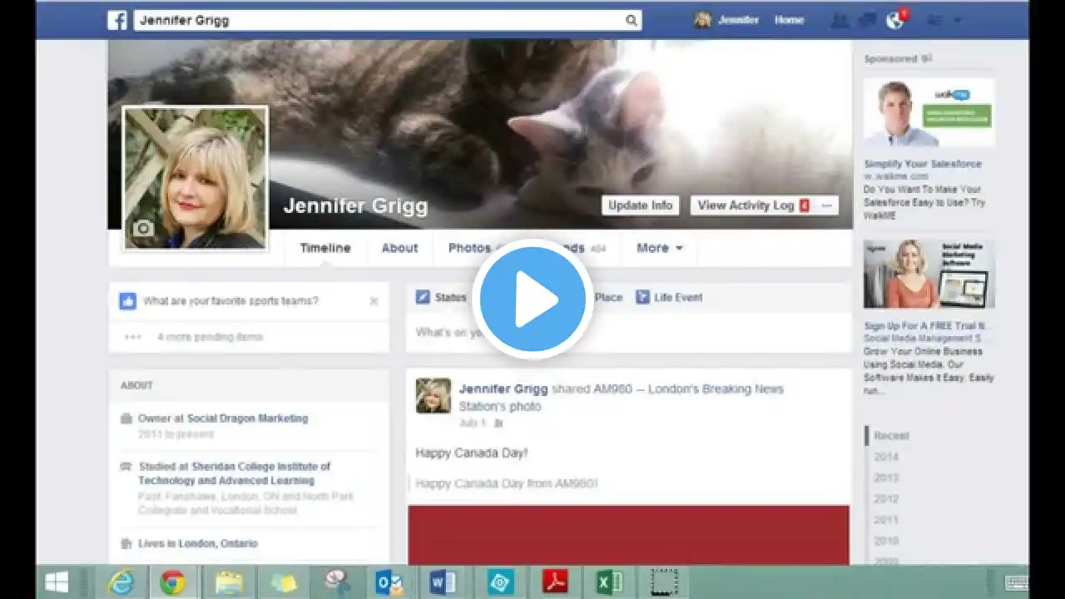
Task: Open the social media software ad image
Action: click(929, 274)
